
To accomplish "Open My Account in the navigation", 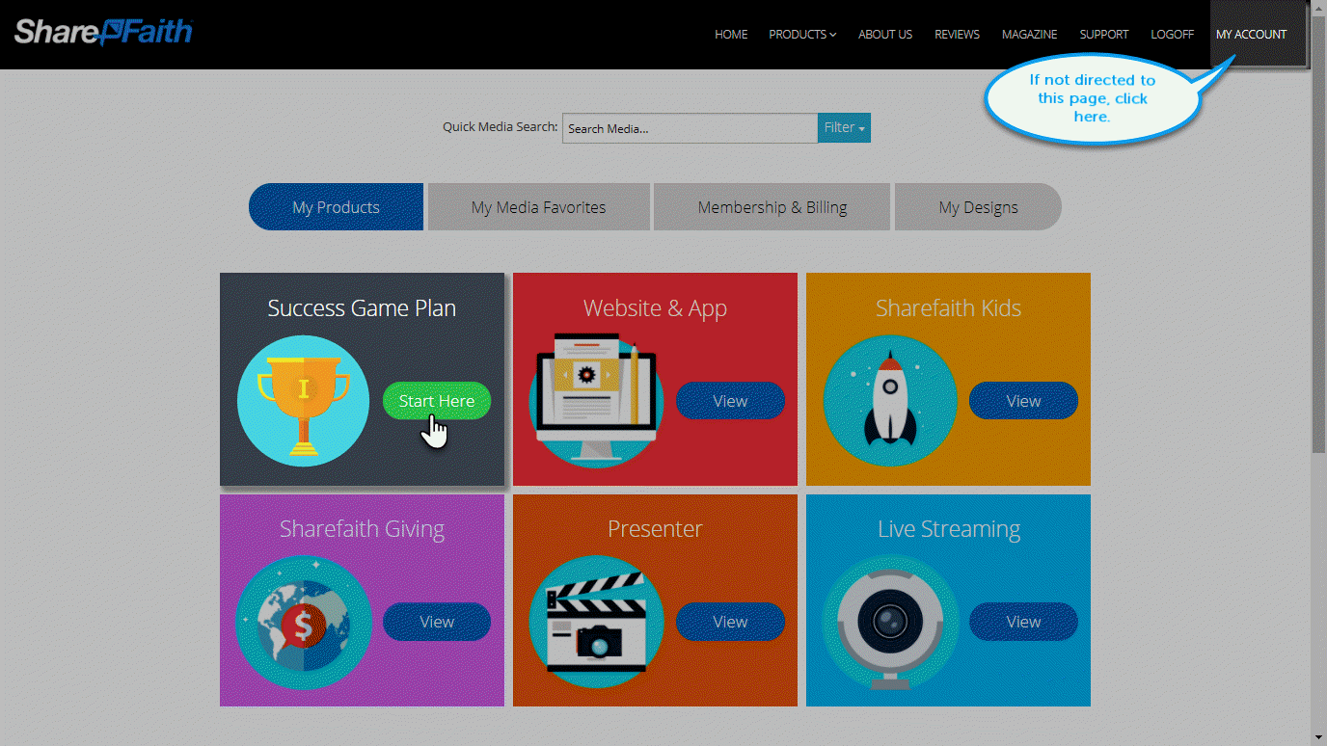I will [x=1251, y=35].
